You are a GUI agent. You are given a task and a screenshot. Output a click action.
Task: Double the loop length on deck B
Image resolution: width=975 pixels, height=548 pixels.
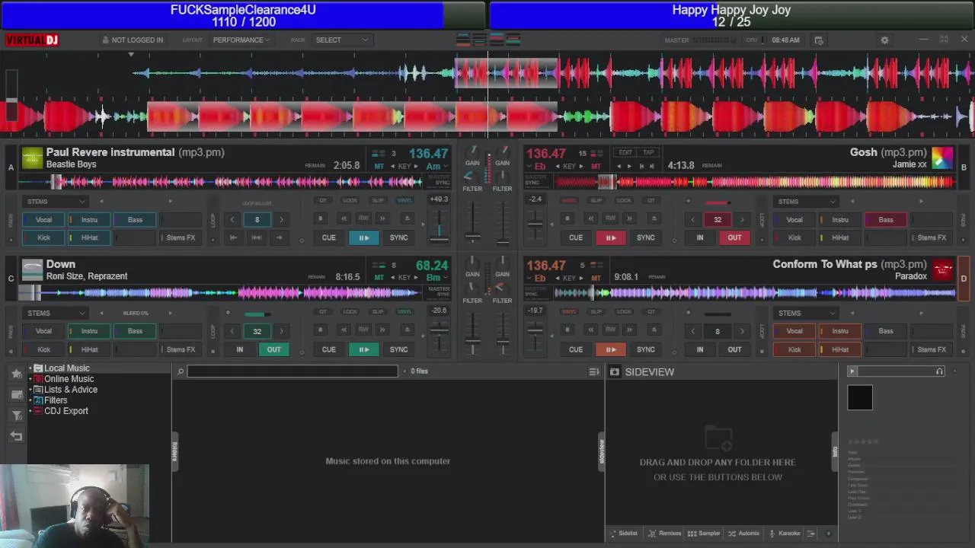tap(742, 219)
